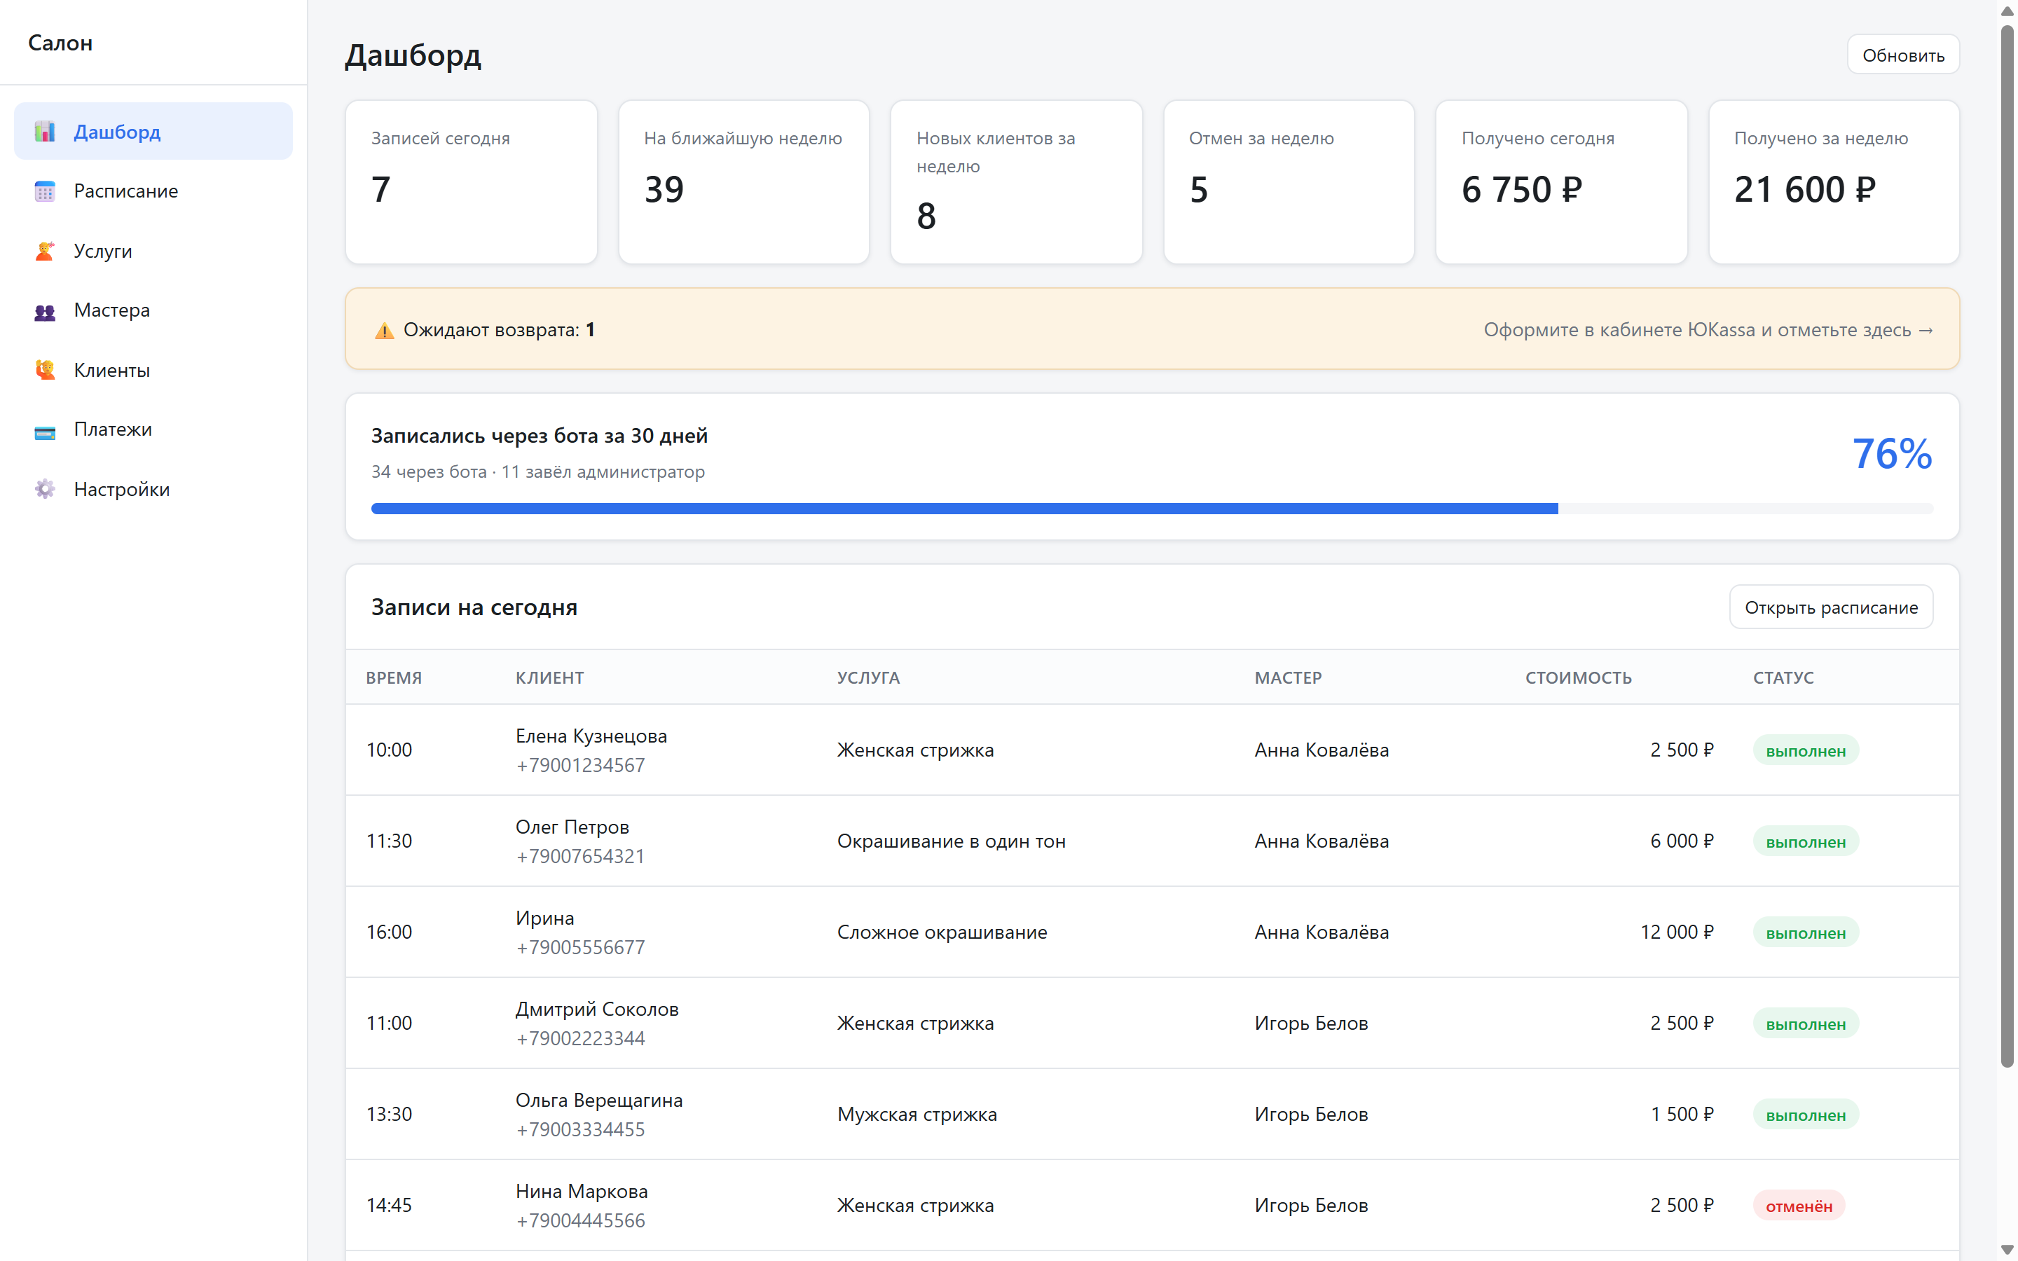This screenshot has width=2018, height=1261.
Task: Click the Услуги sidebar icon
Action: point(45,251)
